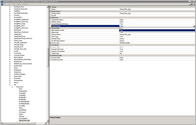The image size is (196, 125).
Task: Click the Default Value property row
Action: click(x=123, y=39)
